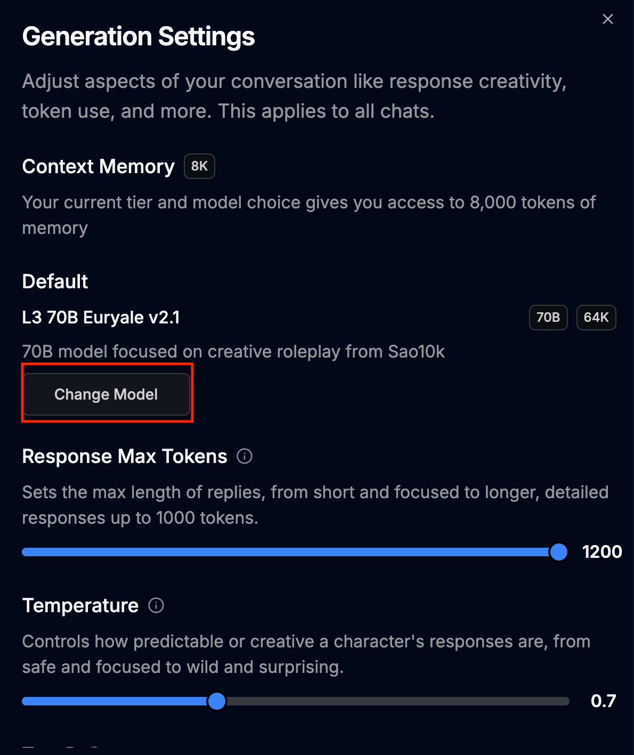Click info icon next to Temperature heading
The height and width of the screenshot is (755, 634).
[x=156, y=606]
